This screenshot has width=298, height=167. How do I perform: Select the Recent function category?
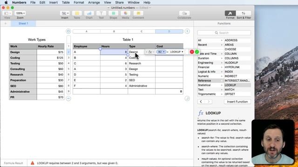[x=210, y=45]
